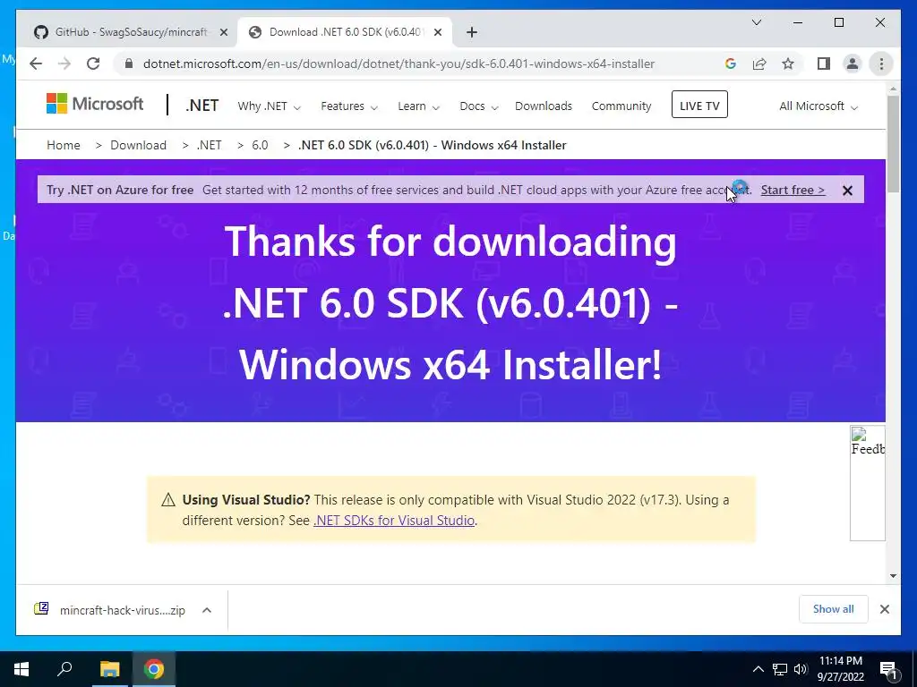This screenshot has width=917, height=687.
Task: Click the Google icon in address bar
Action: (x=731, y=64)
